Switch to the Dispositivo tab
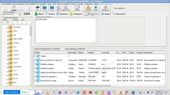 pos(62,14)
